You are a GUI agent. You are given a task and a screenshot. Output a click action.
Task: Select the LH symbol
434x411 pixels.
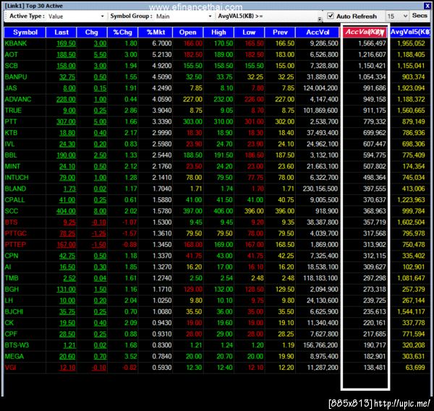9,300
